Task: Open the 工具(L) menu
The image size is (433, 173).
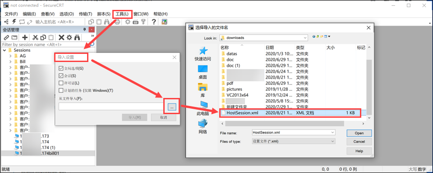Action: pos(122,14)
